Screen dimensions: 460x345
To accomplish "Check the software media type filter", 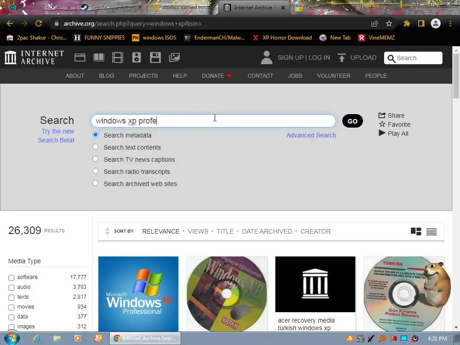I will [x=11, y=278].
